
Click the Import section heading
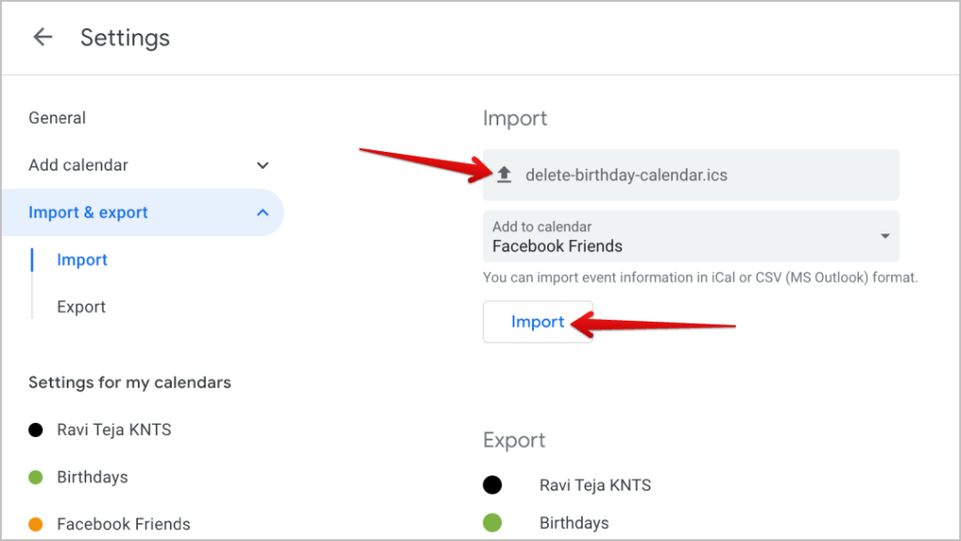515,118
